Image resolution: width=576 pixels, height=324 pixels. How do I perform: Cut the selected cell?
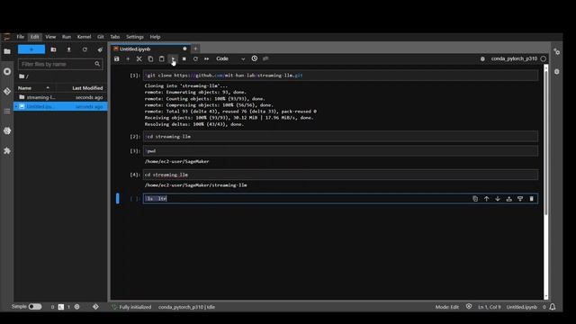pos(139,58)
